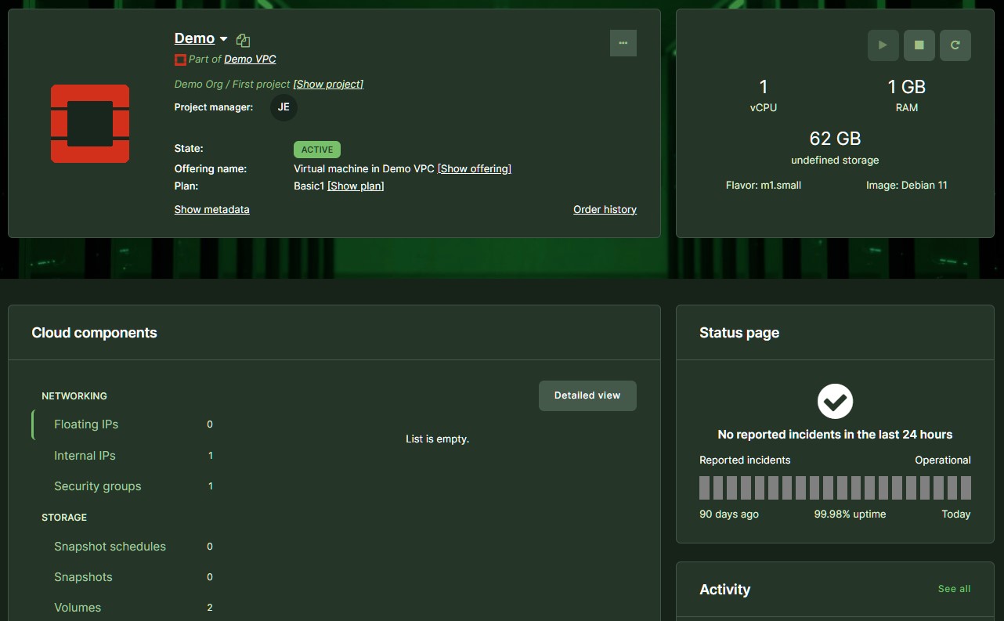The width and height of the screenshot is (1004, 621).
Task: Expand the Demo title dropdown arrow
Action: (x=223, y=39)
